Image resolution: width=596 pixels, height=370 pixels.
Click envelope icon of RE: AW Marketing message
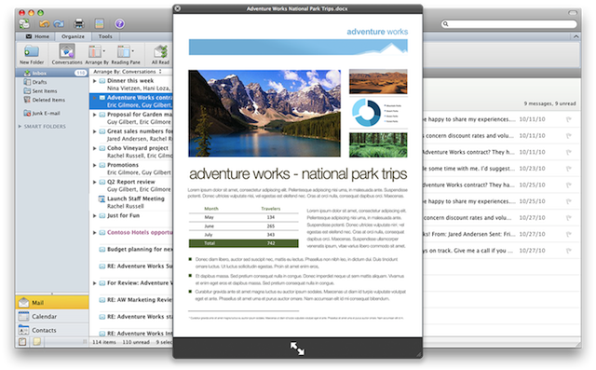(102, 300)
